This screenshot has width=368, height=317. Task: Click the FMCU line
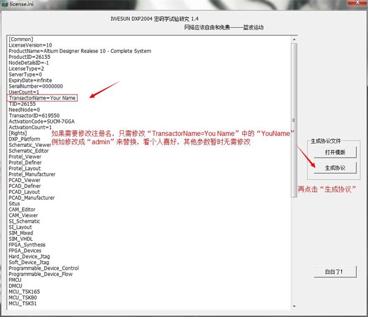[15, 280]
